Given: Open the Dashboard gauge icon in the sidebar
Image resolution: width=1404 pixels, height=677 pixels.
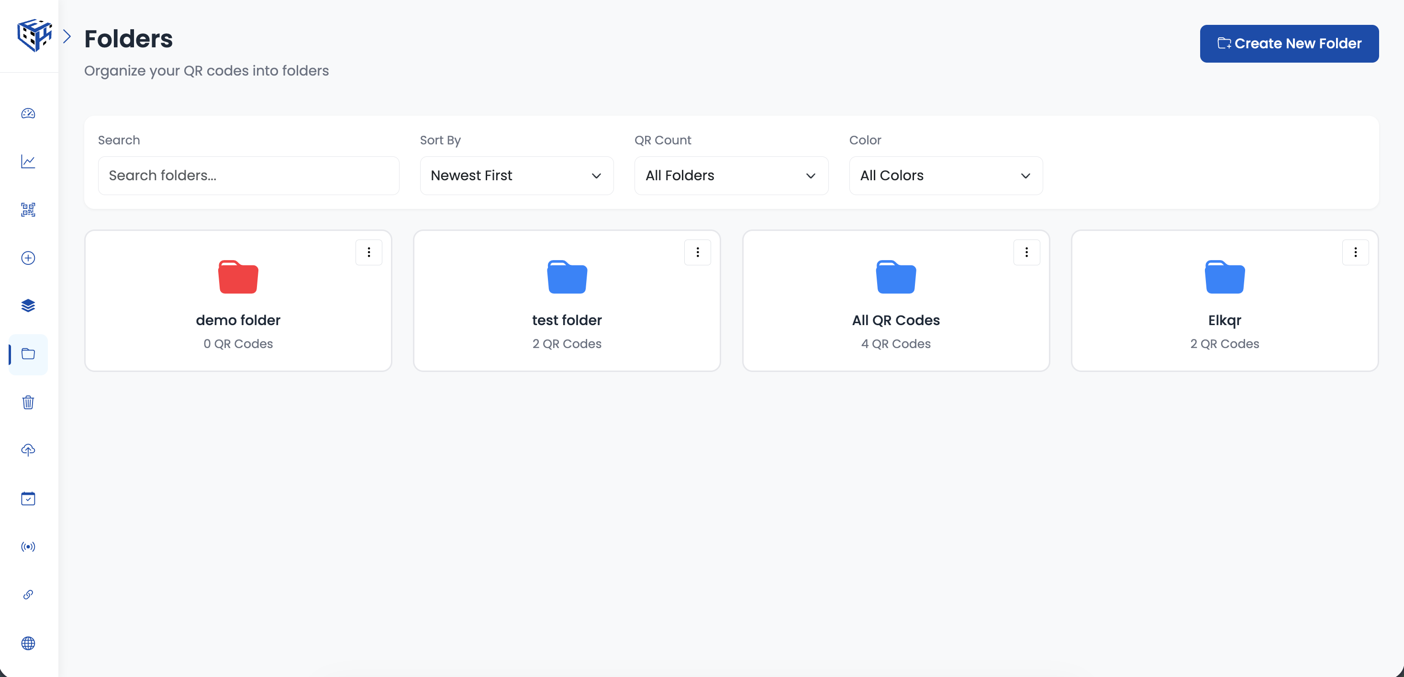Looking at the screenshot, I should [x=28, y=114].
